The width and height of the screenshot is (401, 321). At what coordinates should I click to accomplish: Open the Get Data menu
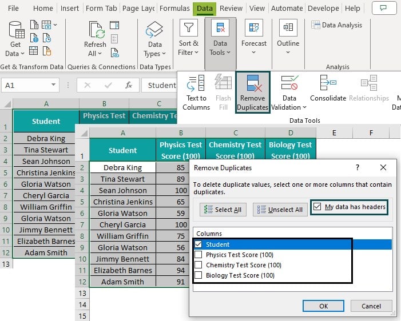pos(15,39)
